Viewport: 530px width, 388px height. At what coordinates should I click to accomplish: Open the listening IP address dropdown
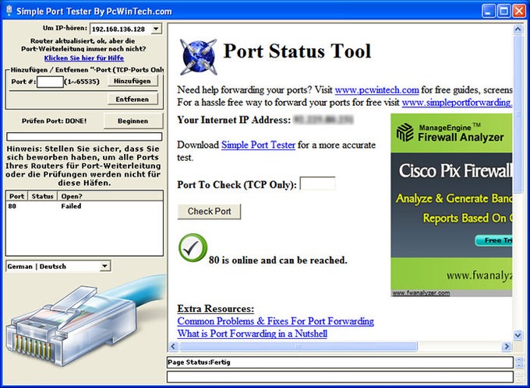coord(156,29)
